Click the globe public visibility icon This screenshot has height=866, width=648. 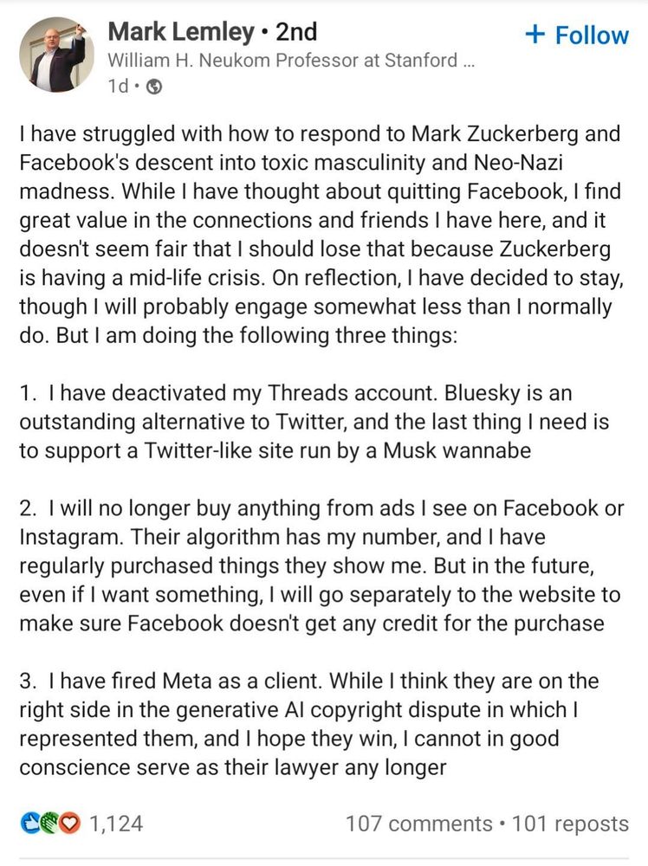tap(154, 87)
